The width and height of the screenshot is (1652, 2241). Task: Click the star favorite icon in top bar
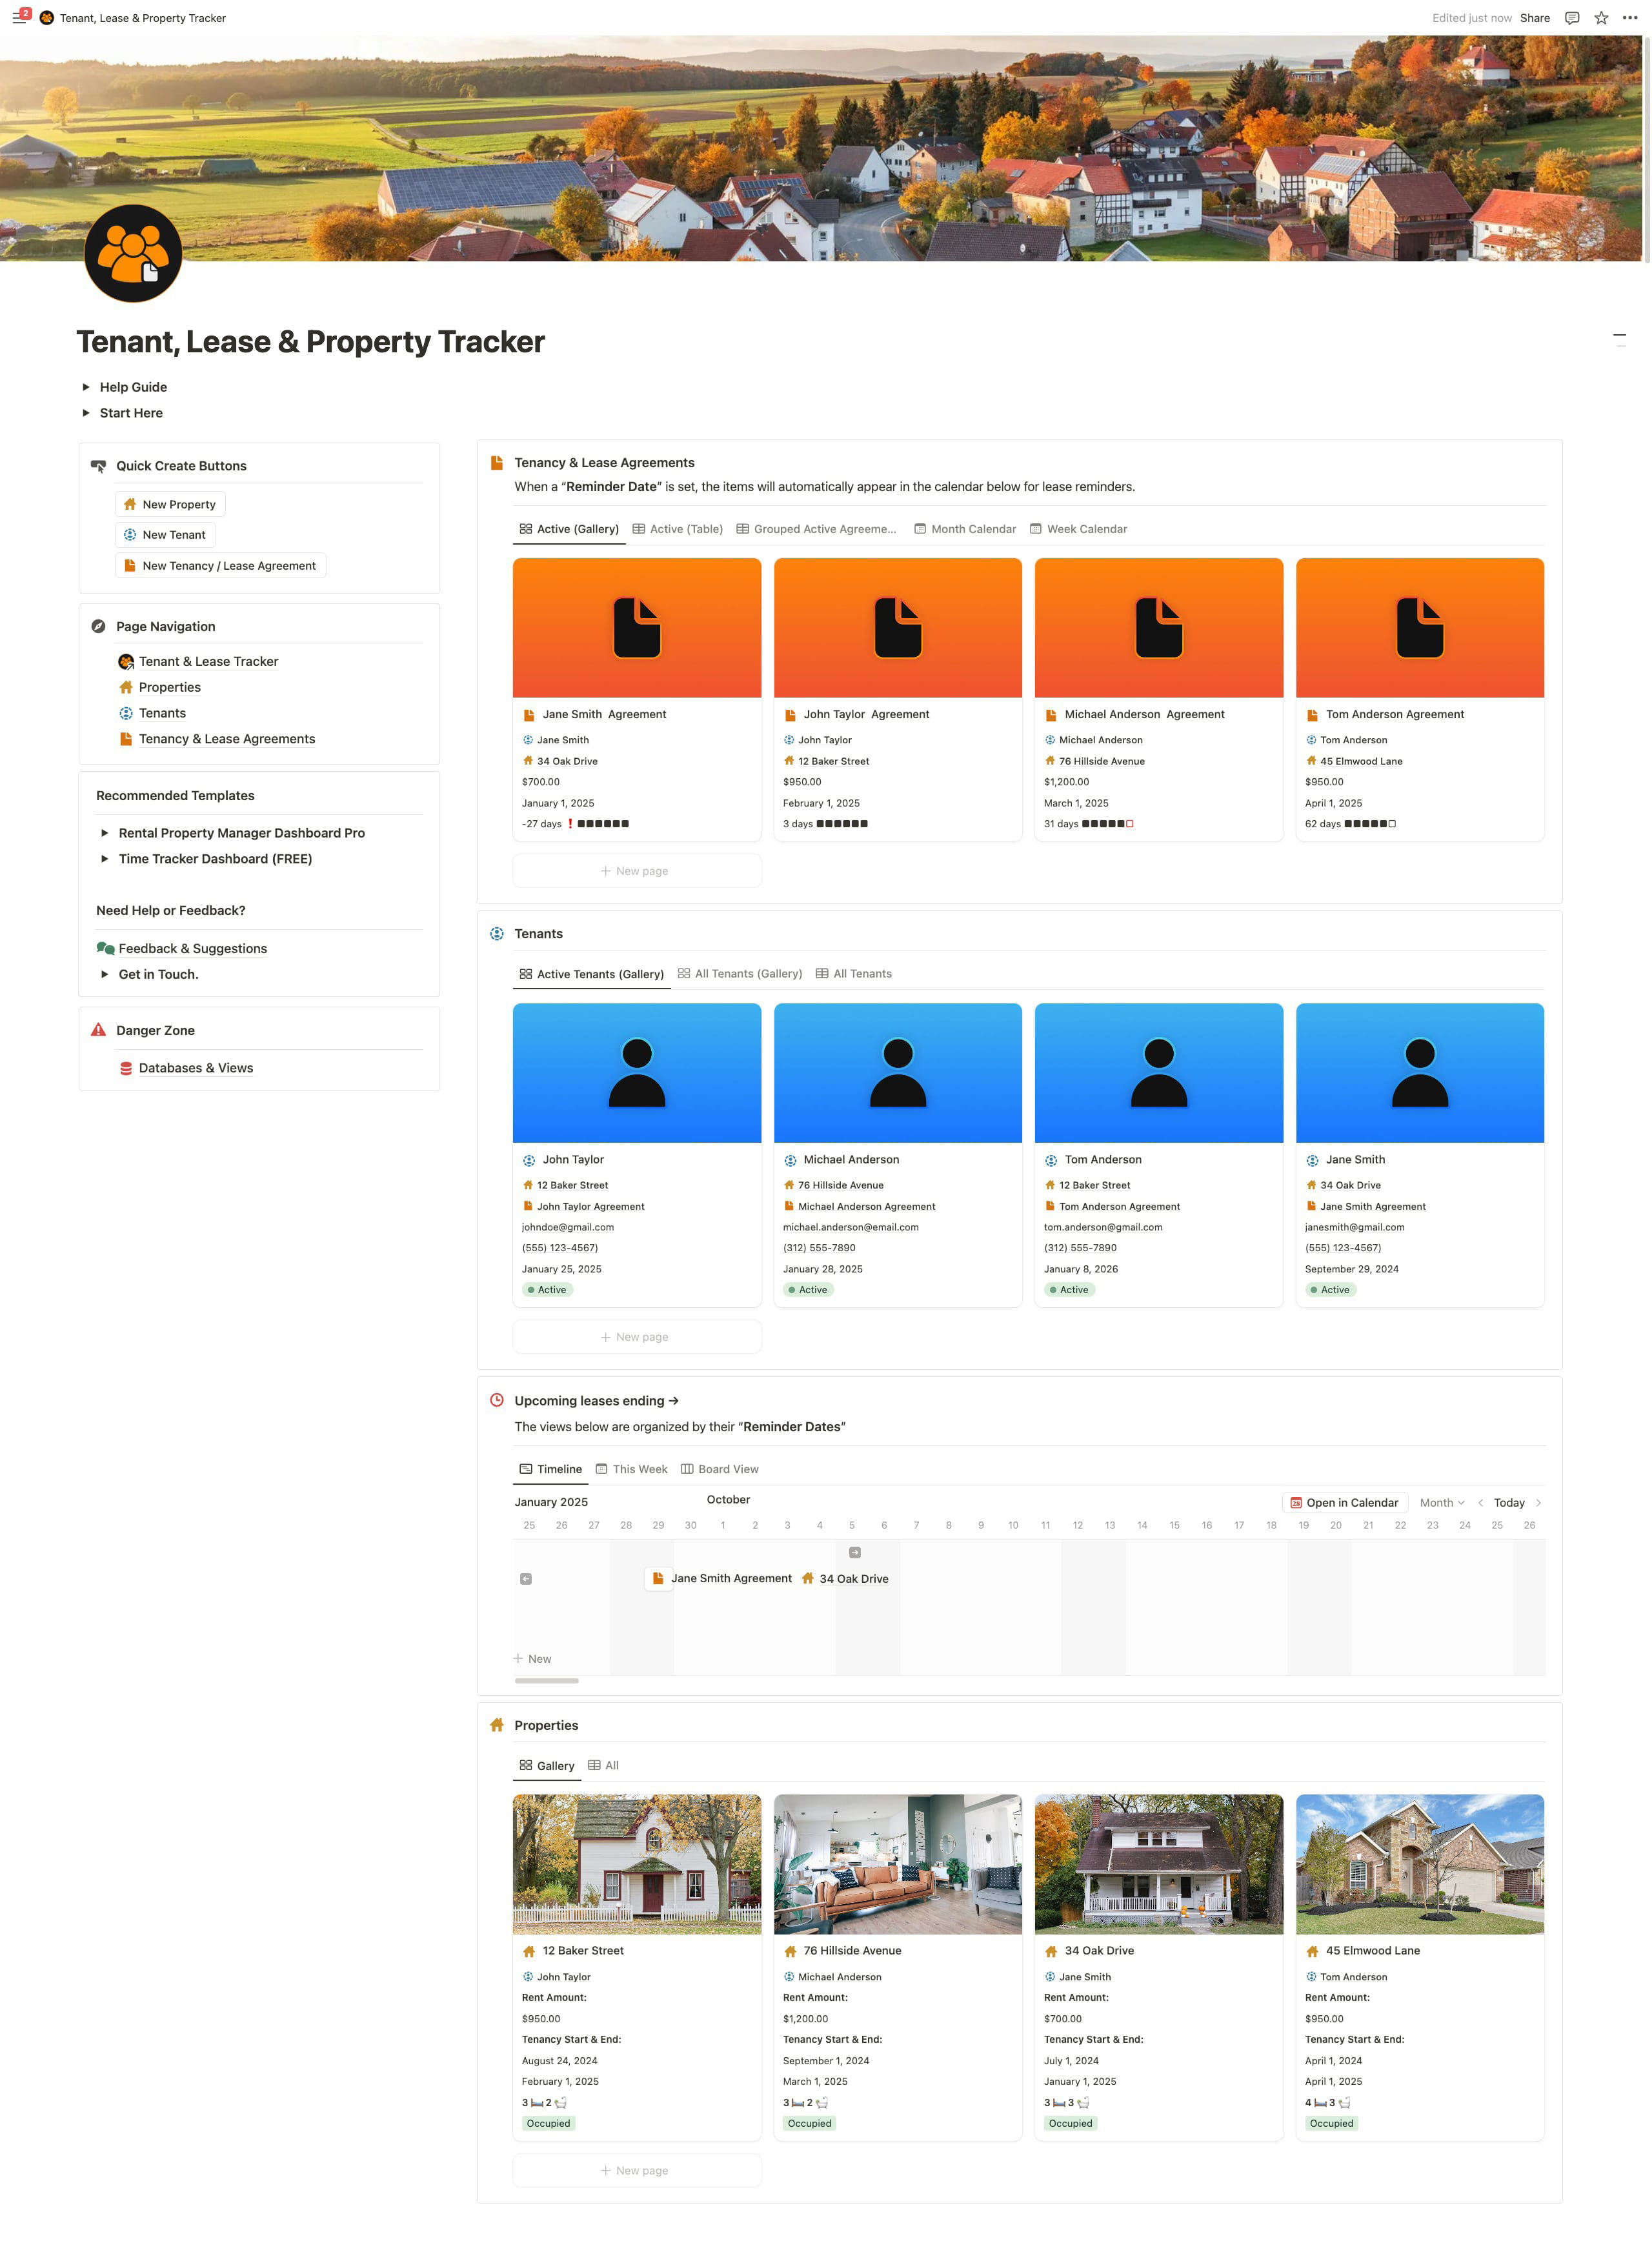tap(1601, 18)
